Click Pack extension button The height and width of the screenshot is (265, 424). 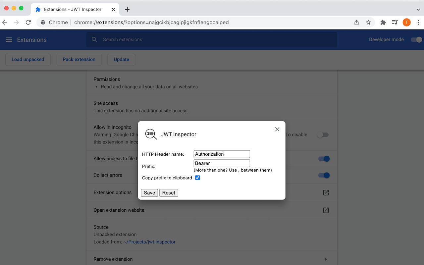[79, 59]
